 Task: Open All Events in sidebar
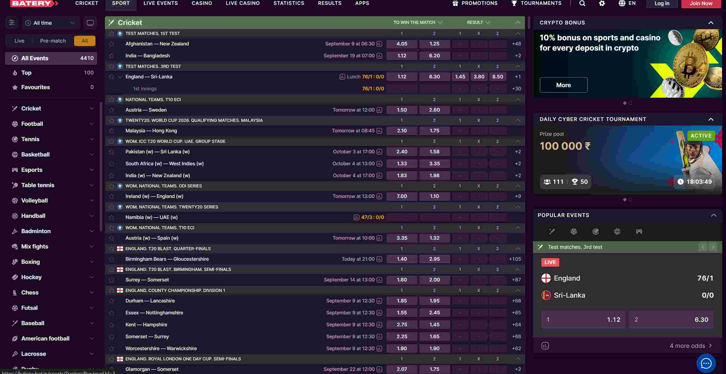coord(51,58)
